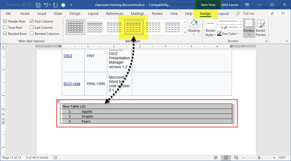Click the Share icon near Tell me

coord(272,13)
